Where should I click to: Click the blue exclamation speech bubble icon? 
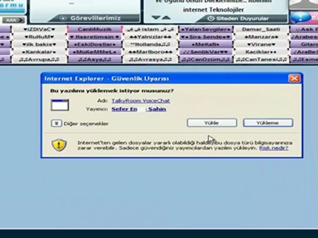(301, 18)
